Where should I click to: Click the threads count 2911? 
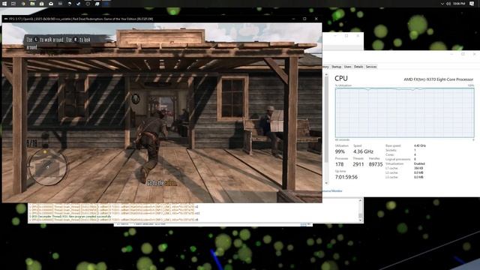pyautogui.click(x=358, y=164)
